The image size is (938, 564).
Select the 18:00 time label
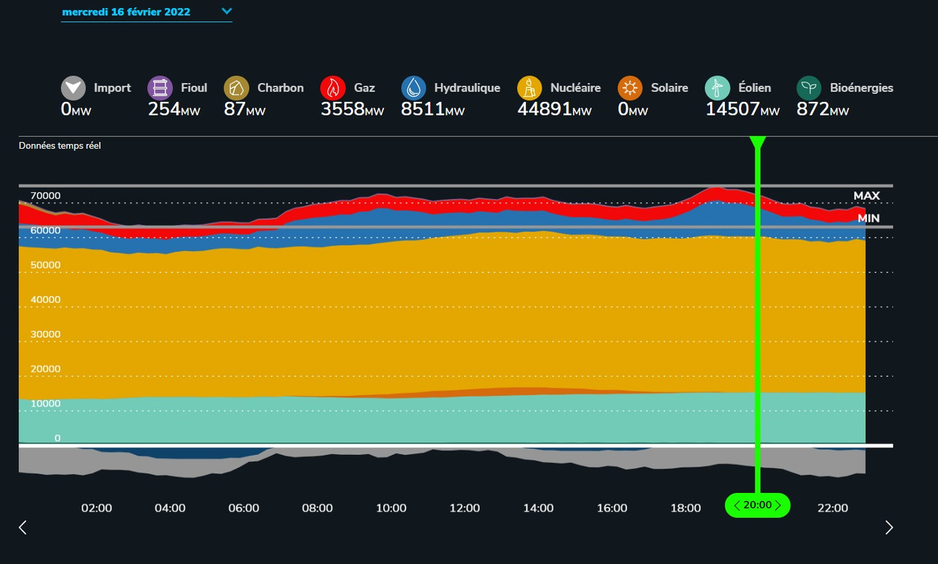[x=686, y=508]
